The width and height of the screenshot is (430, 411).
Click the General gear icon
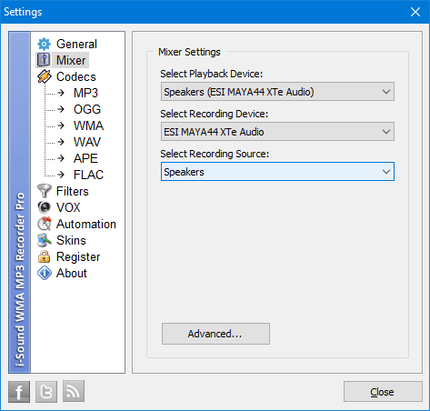click(x=45, y=45)
